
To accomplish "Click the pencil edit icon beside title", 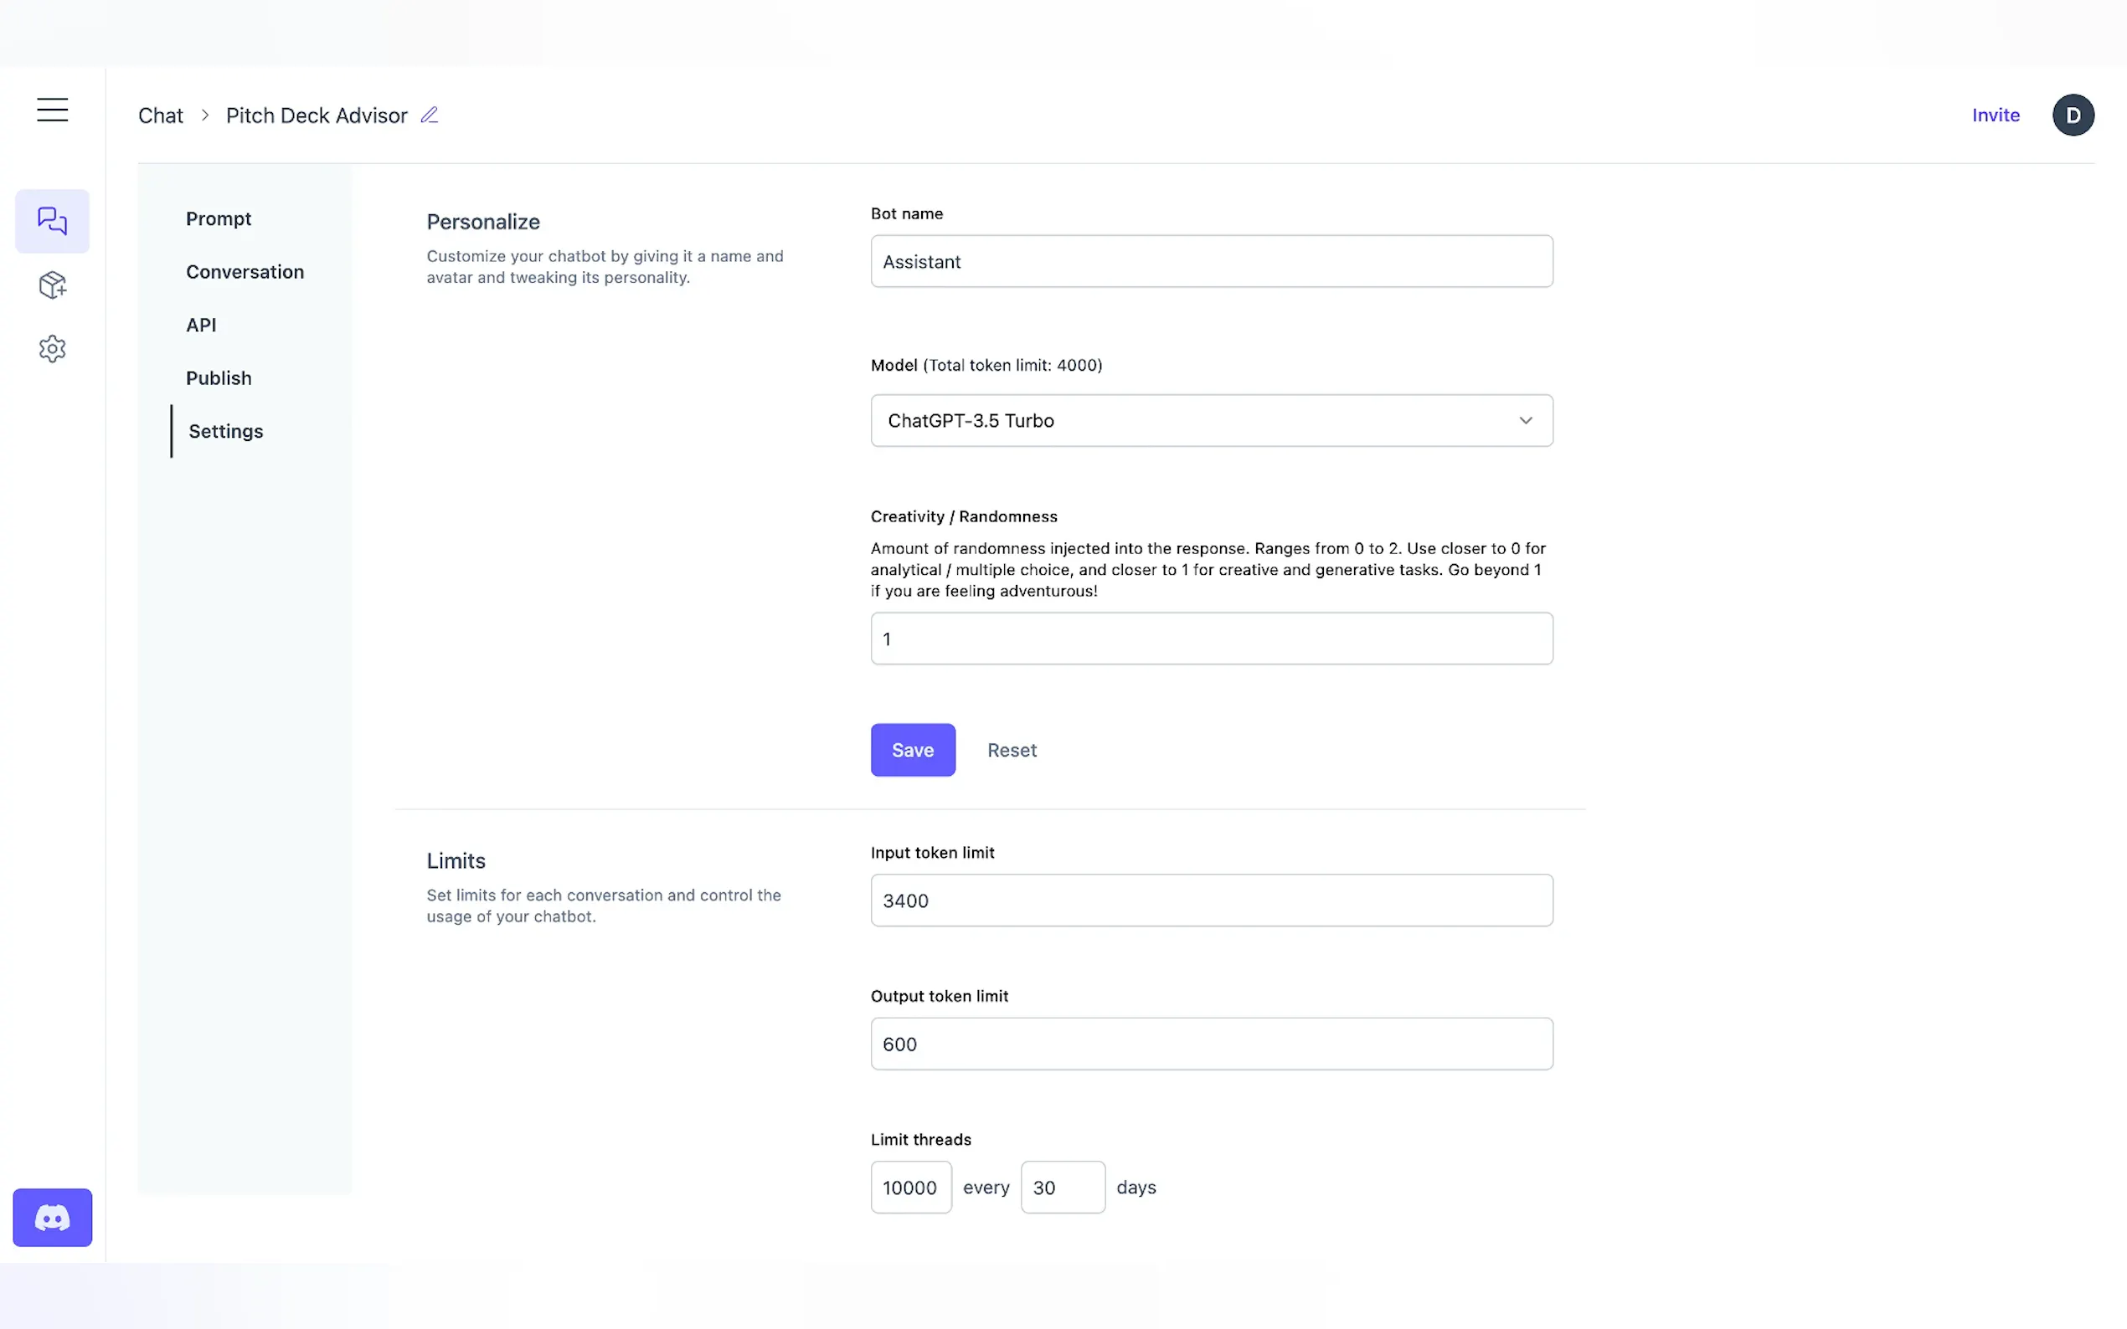I will pos(429,115).
